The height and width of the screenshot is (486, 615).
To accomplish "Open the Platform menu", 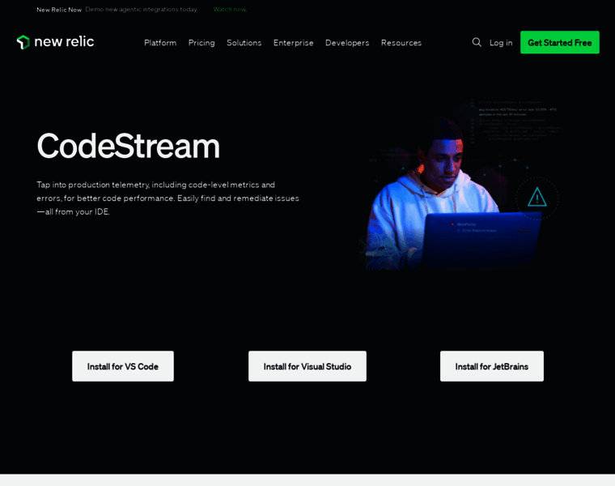I will tap(160, 43).
